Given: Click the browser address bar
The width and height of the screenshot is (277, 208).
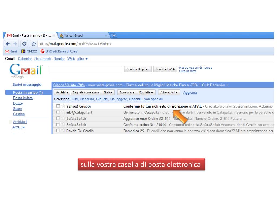Looking at the screenshot, I should 156,44.
